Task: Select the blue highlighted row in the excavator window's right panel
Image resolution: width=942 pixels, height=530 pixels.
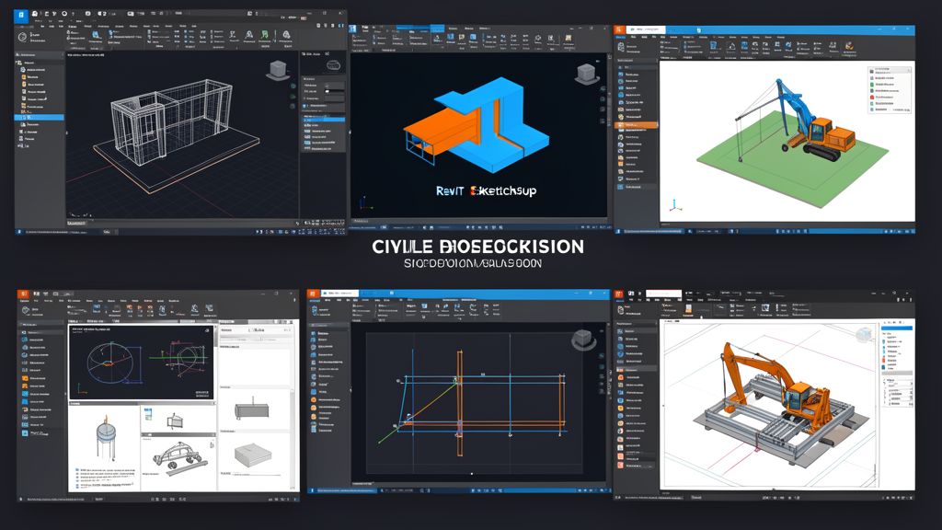Action: pyautogui.click(x=897, y=328)
